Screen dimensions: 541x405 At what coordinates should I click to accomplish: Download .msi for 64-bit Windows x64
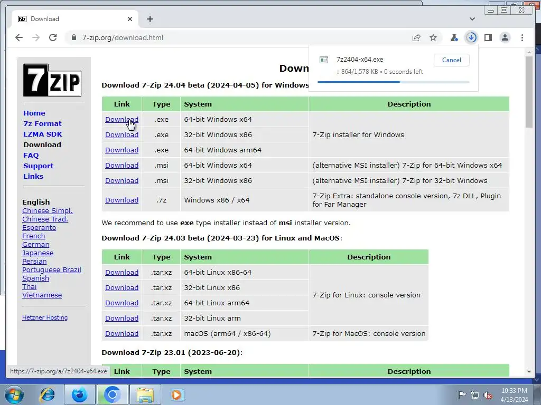(x=122, y=165)
